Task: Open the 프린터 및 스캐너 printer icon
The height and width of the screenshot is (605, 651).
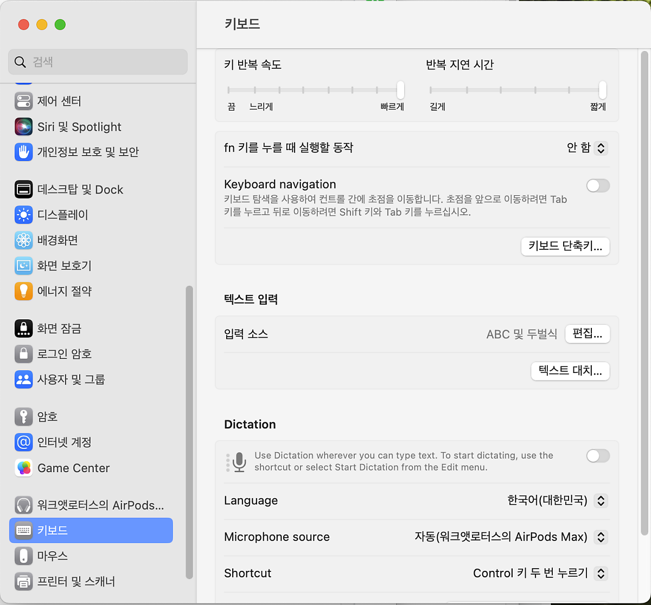Action: pos(23,581)
